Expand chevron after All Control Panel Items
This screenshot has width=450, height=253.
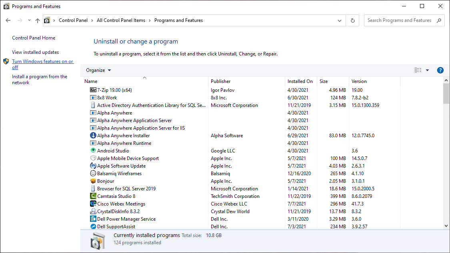click(150, 21)
